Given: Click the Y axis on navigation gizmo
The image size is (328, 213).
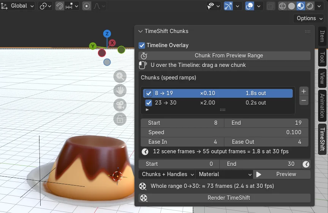Looking at the screenshot, I should click(93, 46).
